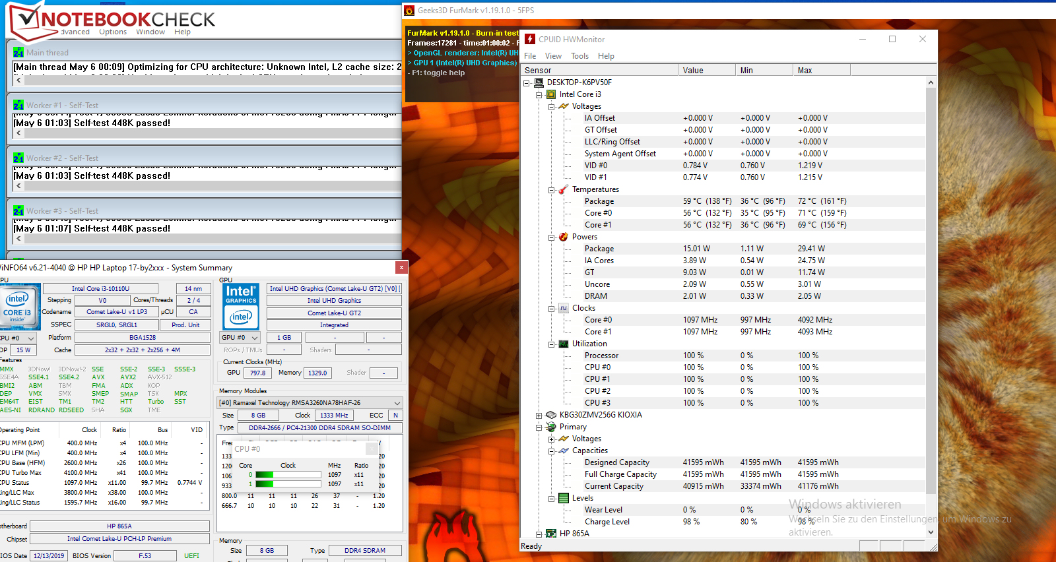Click the KBG30ZMV256G KIOXIA drive icon
Viewport: 1056px width, 562px height.
[x=551, y=415]
